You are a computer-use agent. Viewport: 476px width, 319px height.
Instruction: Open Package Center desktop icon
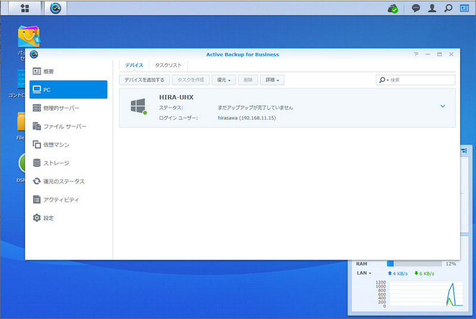pyautogui.click(x=29, y=36)
